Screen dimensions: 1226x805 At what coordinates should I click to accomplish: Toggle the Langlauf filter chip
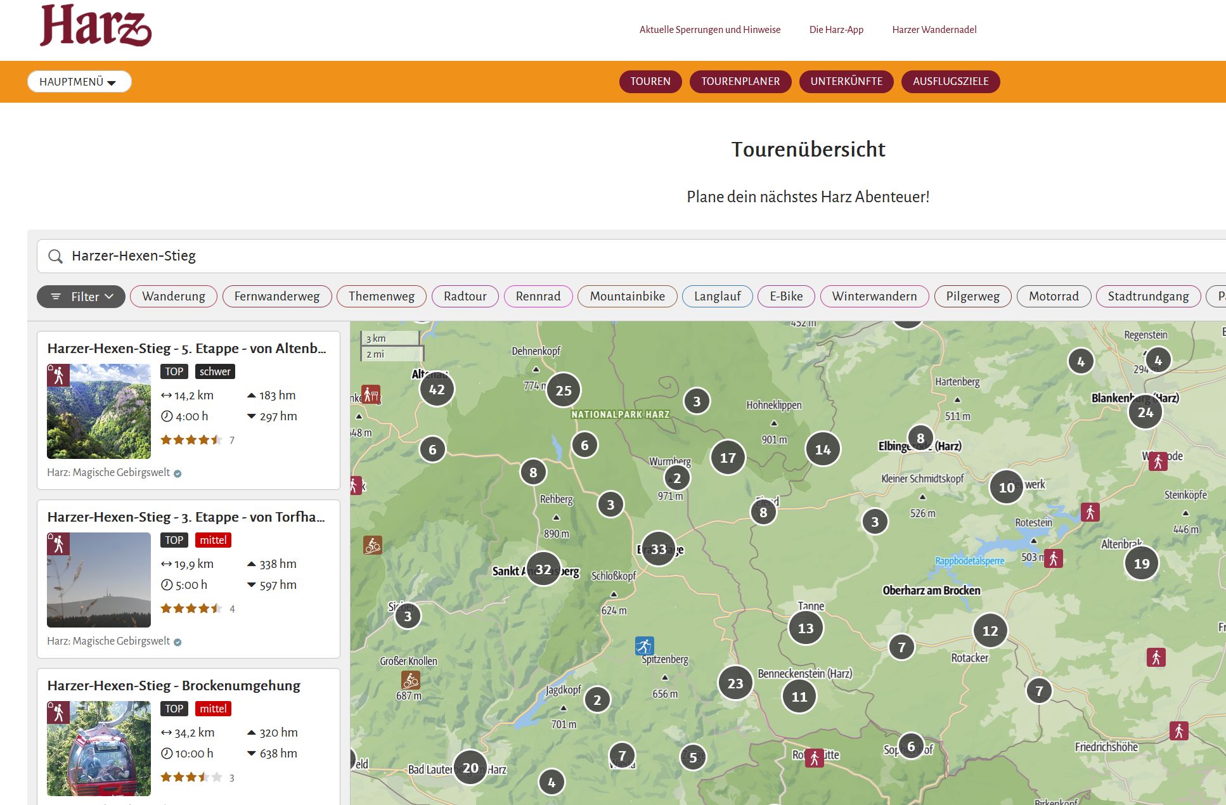[717, 296]
